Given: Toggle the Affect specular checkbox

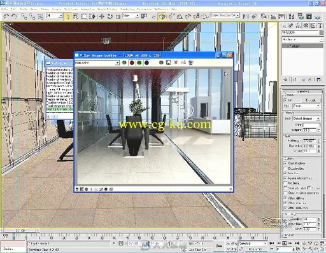Looking at the screenshot, I should (285, 203).
